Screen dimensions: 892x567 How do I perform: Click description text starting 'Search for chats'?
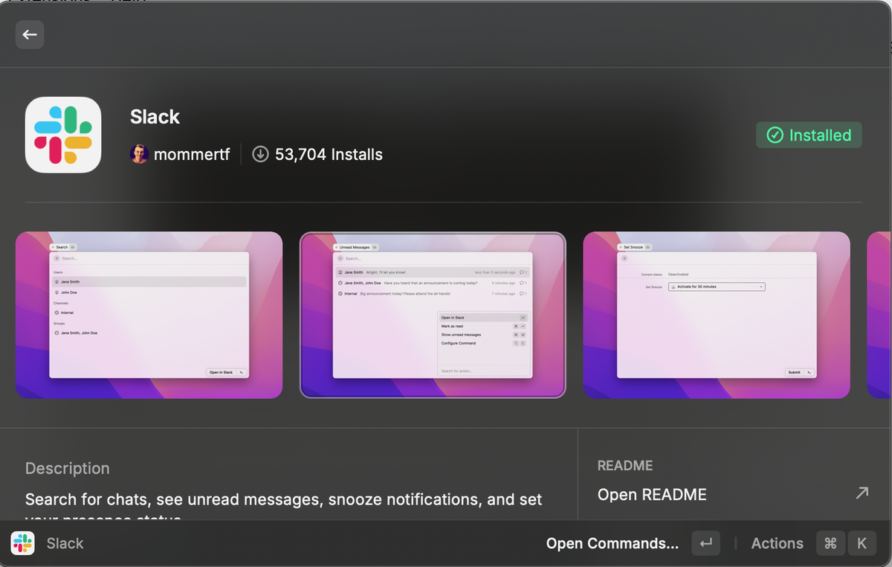tap(284, 506)
